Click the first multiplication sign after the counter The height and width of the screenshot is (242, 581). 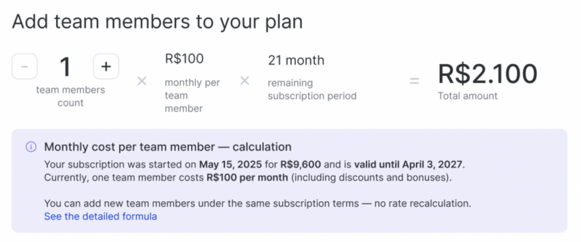click(142, 81)
